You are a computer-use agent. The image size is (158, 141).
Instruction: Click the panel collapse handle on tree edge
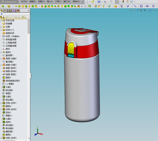click(x=31, y=76)
